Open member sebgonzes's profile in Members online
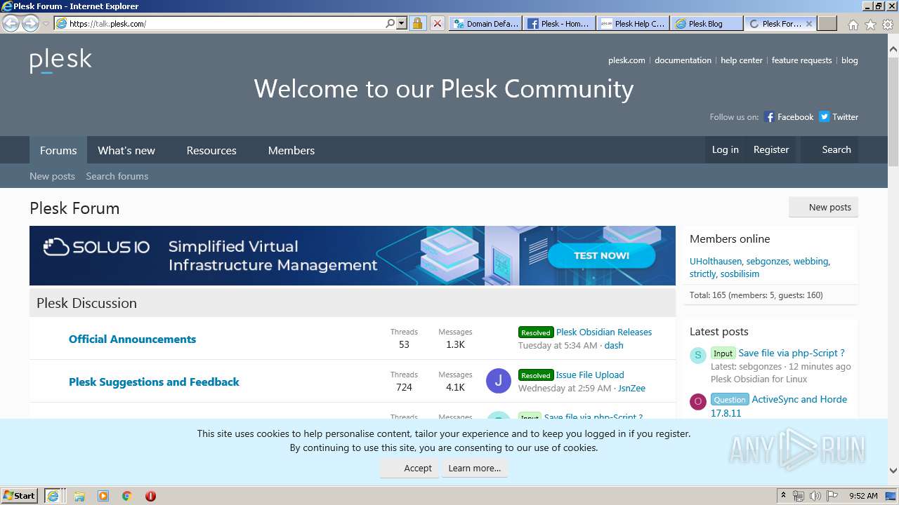The image size is (899, 505). 768,261
